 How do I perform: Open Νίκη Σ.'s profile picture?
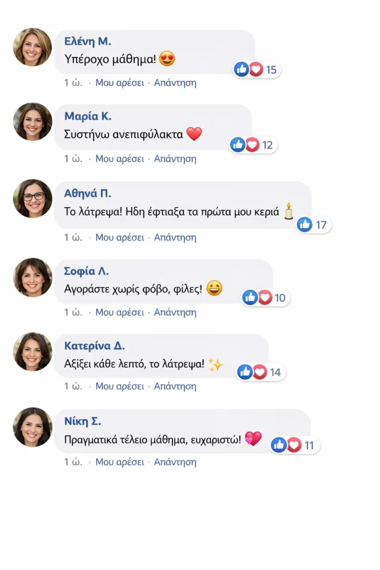[32, 427]
